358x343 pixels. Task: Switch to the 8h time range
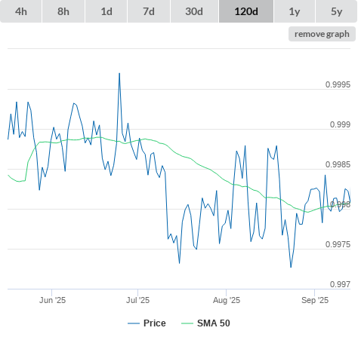[x=63, y=11]
